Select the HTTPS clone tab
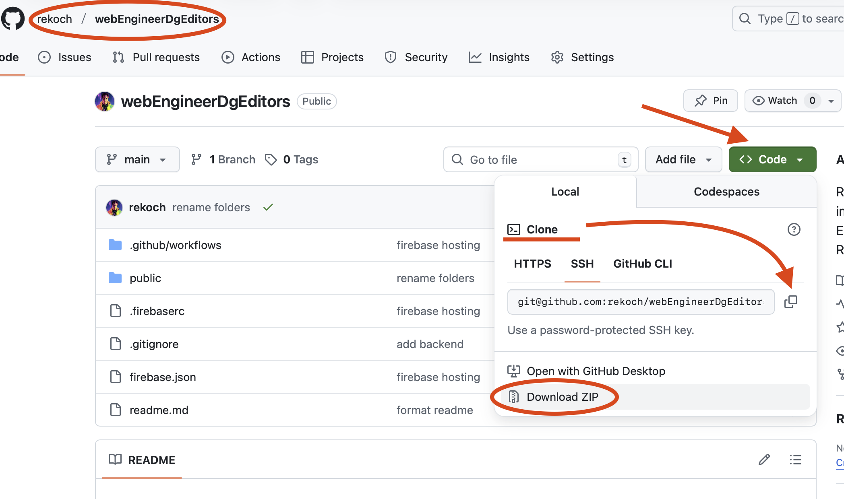This screenshot has height=499, width=844. pyautogui.click(x=532, y=264)
